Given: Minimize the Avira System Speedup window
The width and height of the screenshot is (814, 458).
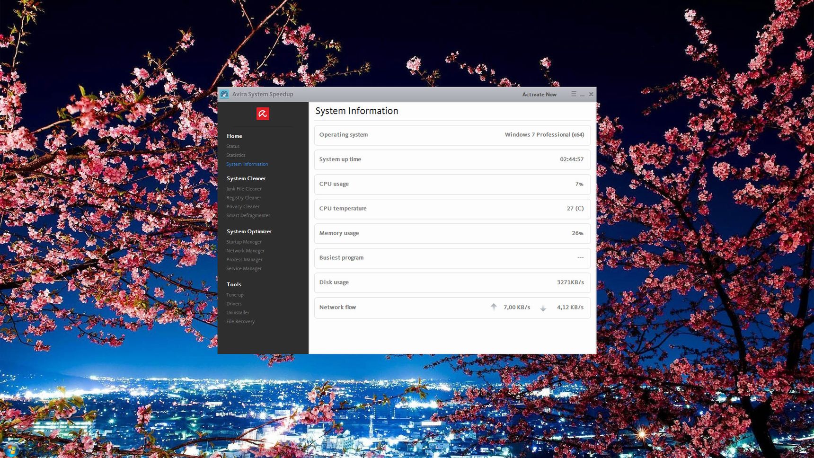Looking at the screenshot, I should click(583, 95).
